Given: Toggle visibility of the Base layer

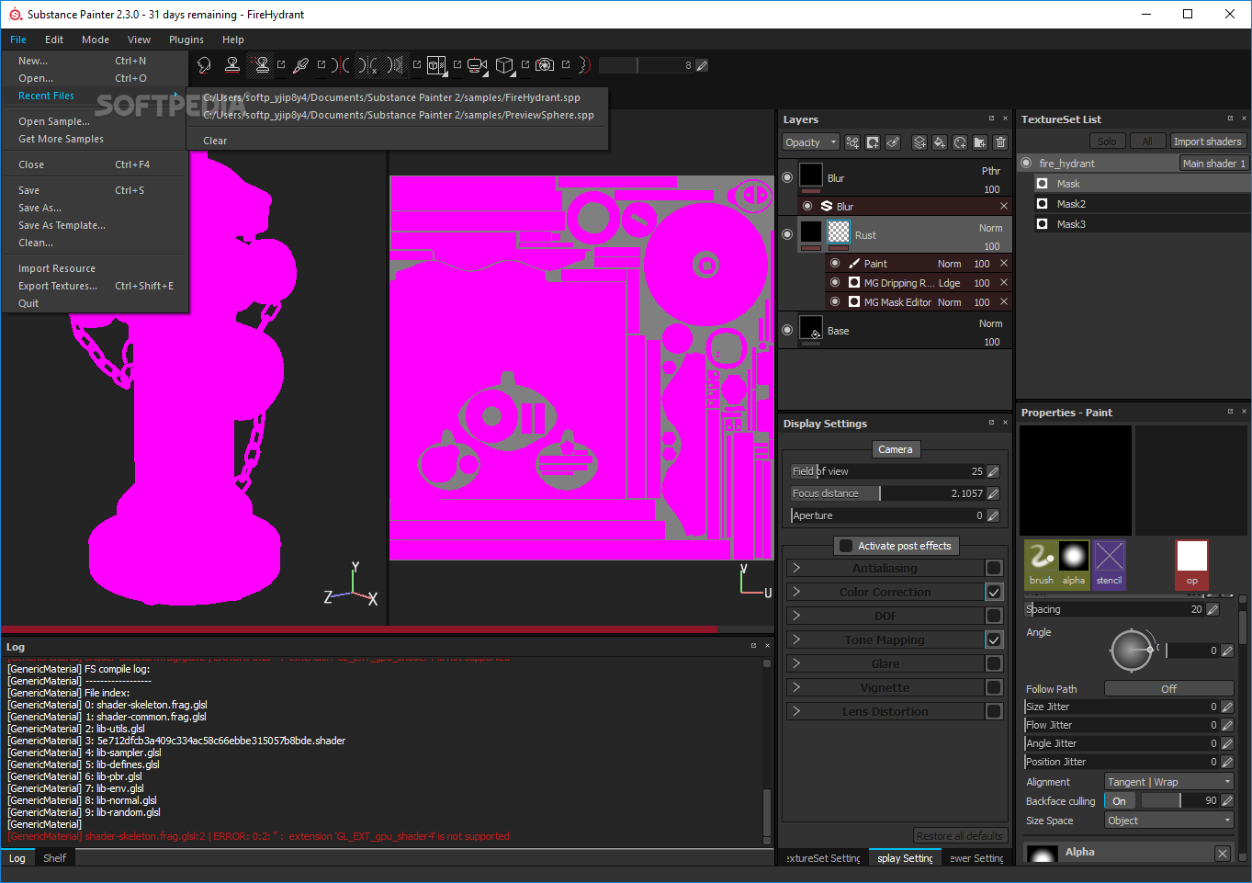Looking at the screenshot, I should click(x=787, y=330).
